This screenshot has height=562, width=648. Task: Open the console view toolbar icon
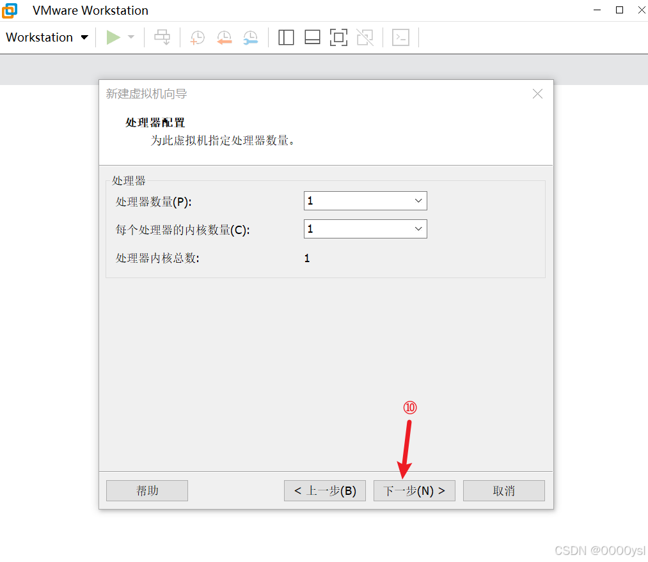(400, 38)
